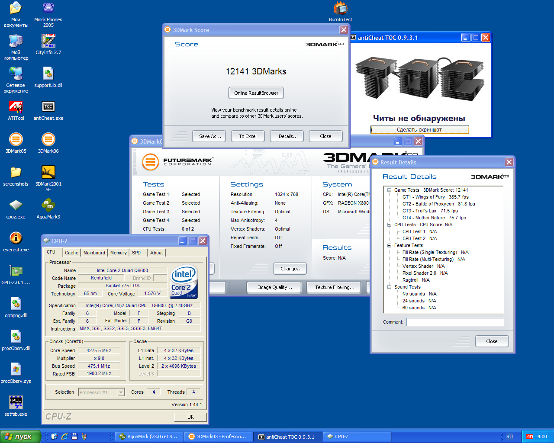The width and height of the screenshot is (554, 443).
Task: Click the 60 sounds tree row
Action: 419,308
